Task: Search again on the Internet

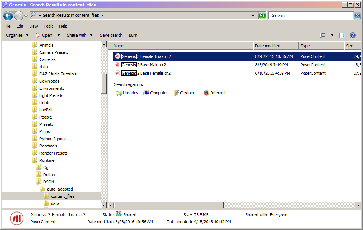Action: coord(214,93)
